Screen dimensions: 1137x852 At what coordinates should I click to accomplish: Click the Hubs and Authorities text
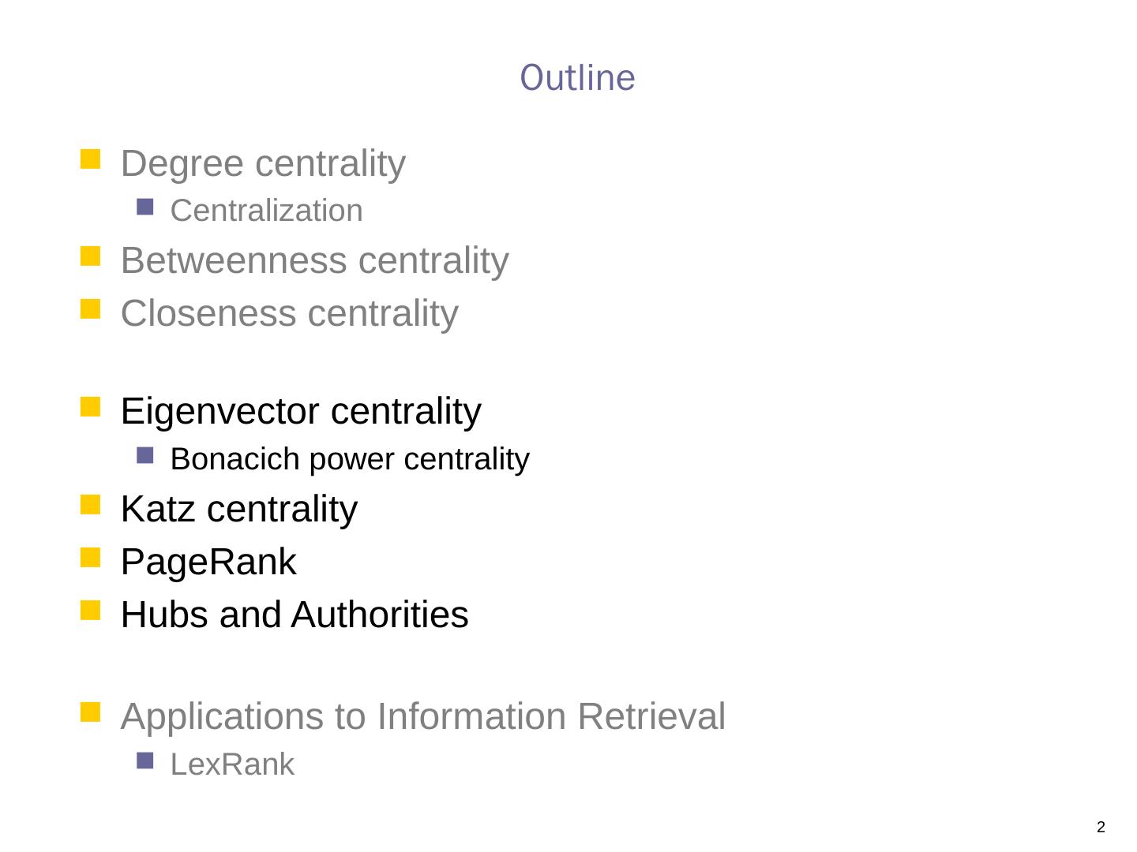(x=294, y=615)
